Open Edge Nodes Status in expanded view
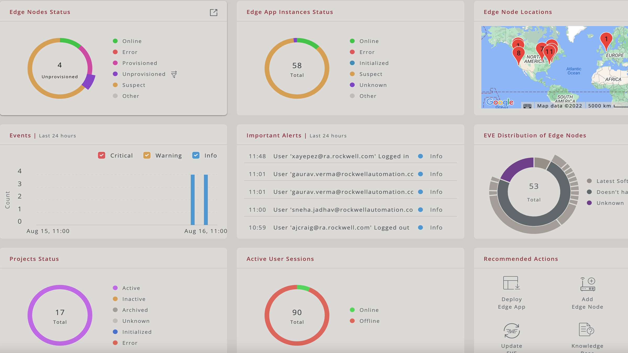This screenshot has width=628, height=353. pos(214,12)
